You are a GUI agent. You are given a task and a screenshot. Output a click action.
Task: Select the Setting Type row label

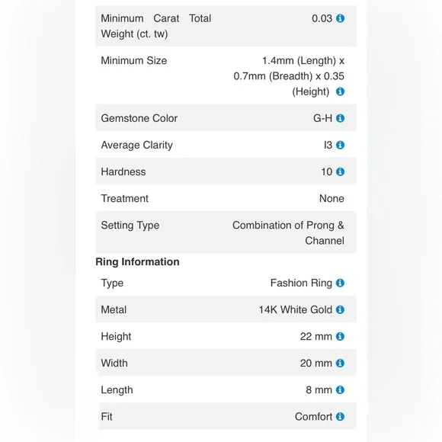(130, 226)
